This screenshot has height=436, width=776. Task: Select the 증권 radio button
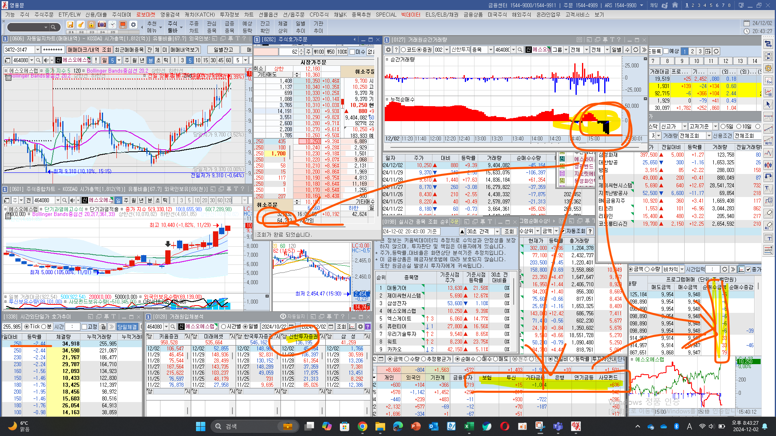[419, 50]
